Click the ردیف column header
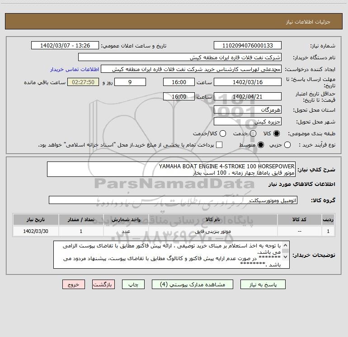Screen dimensions: 348x337 pyautogui.click(x=328, y=219)
